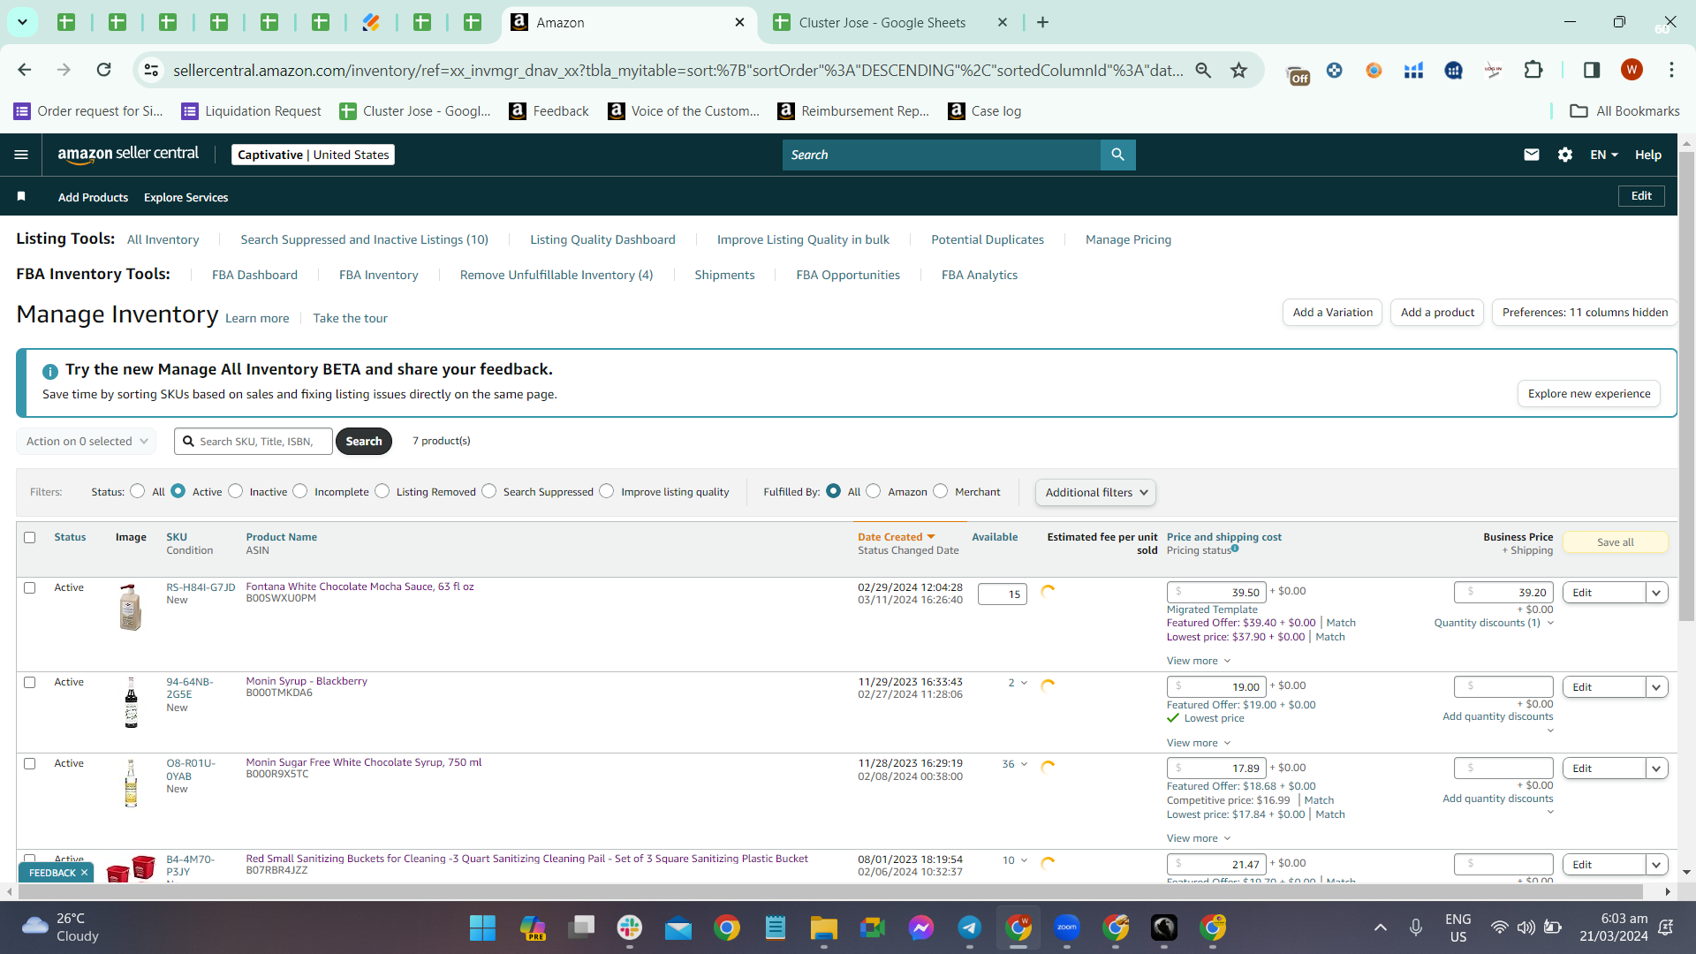1696x954 pixels.
Task: Click the Save all button
Action: 1616,542
